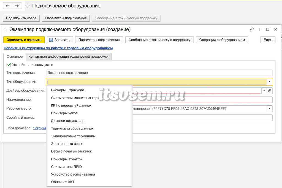Save with the Записать button
282x188 pixels.
pyautogui.click(x=60, y=40)
